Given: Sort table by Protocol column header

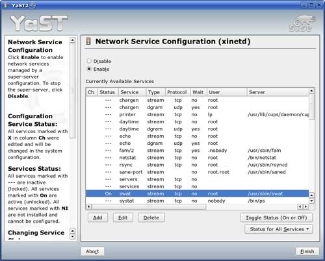Looking at the screenshot, I should click(177, 92).
